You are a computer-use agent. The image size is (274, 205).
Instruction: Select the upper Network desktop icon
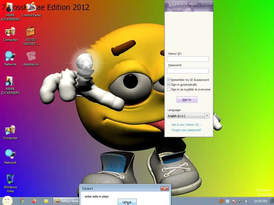10,59
